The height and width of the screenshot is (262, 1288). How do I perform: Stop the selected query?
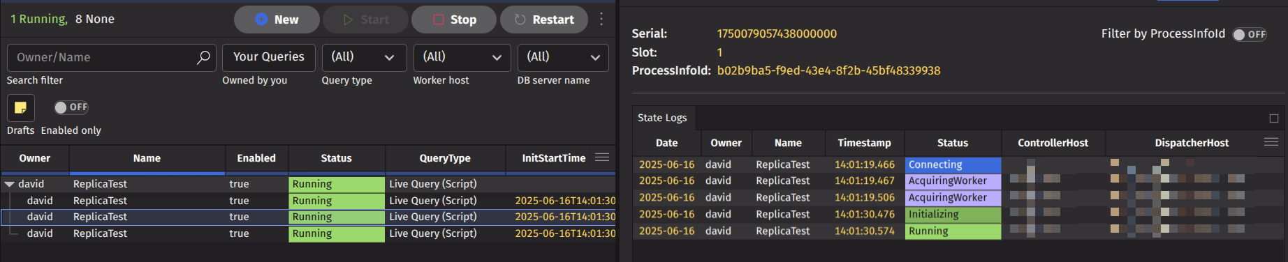coord(454,20)
